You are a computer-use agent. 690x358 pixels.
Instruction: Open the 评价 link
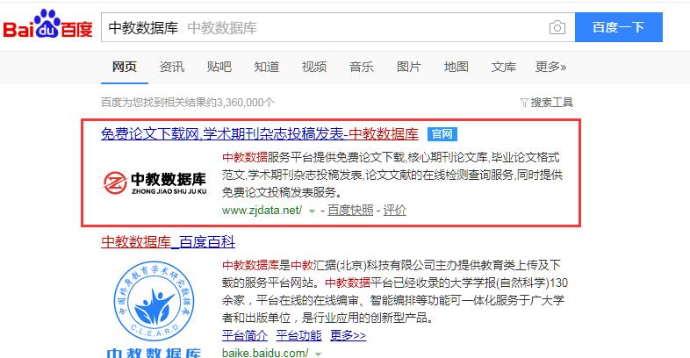tap(394, 211)
